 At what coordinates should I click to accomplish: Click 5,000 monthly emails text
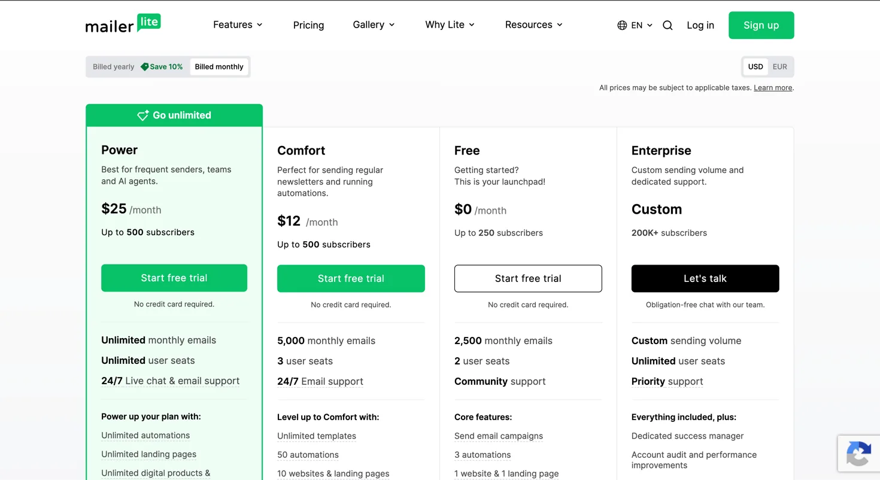pyautogui.click(x=326, y=341)
